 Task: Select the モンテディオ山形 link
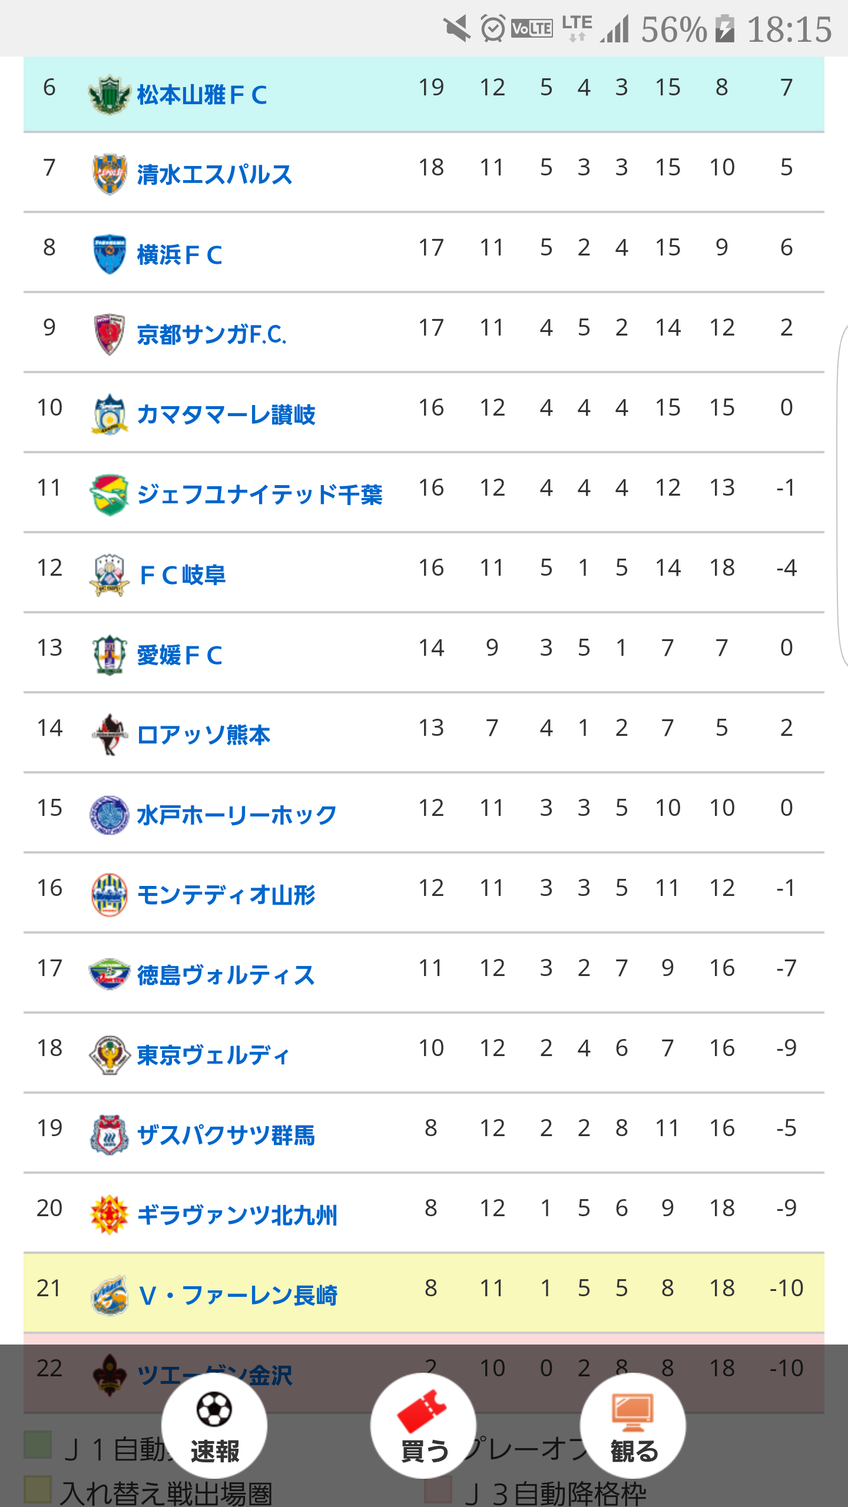[x=226, y=895]
